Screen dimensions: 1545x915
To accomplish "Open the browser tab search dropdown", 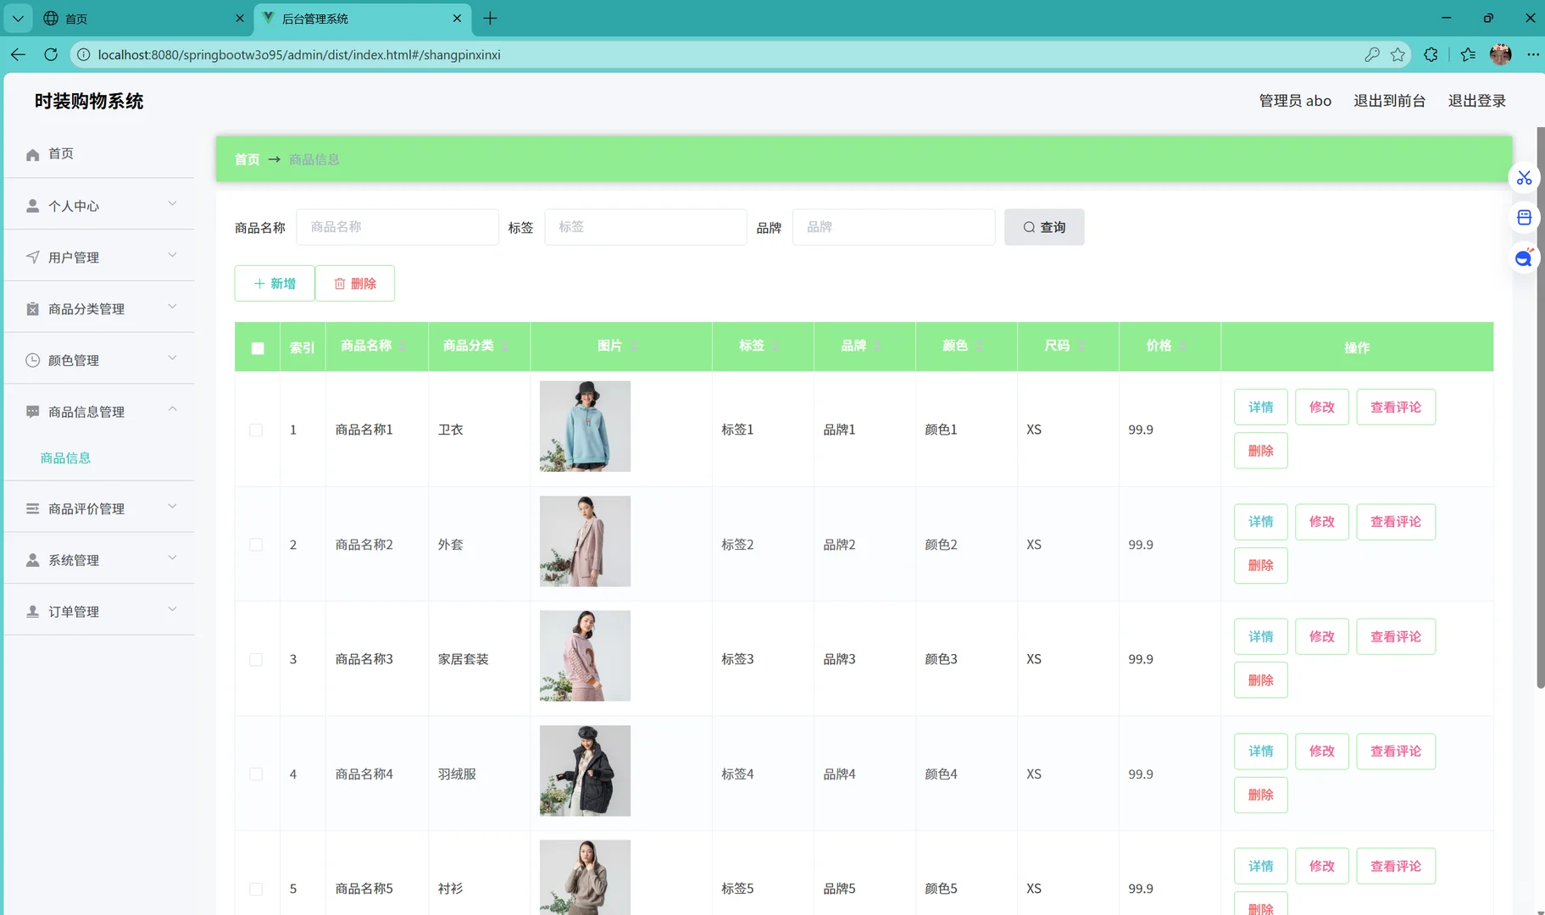I will [18, 18].
